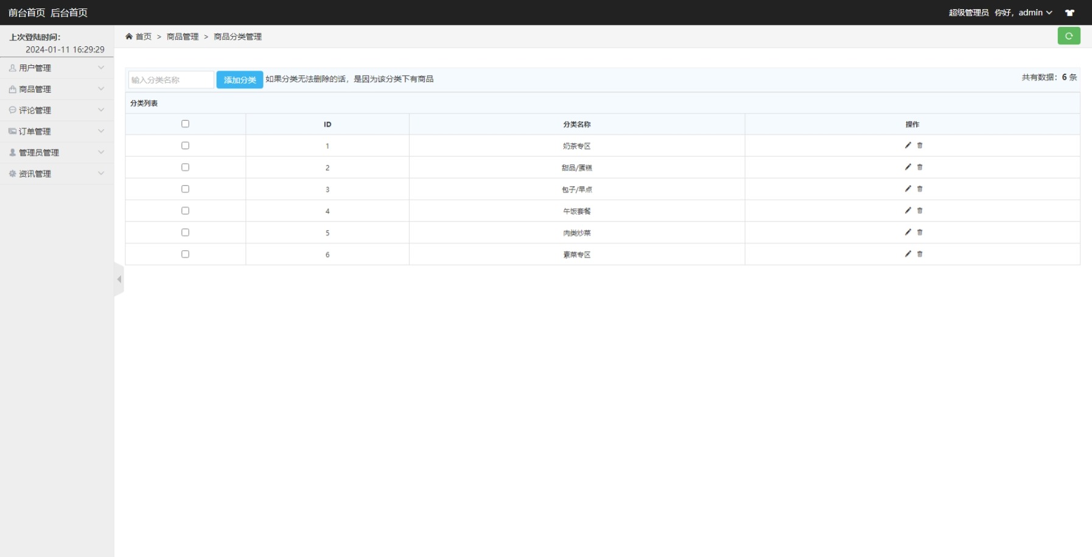Viewport: 1092px width, 557px height.
Task: Mark the 午饭套餐 row checkbox
Action: (x=185, y=211)
